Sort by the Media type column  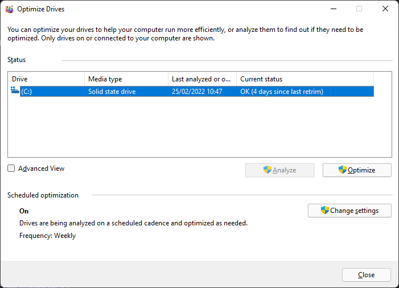point(126,79)
